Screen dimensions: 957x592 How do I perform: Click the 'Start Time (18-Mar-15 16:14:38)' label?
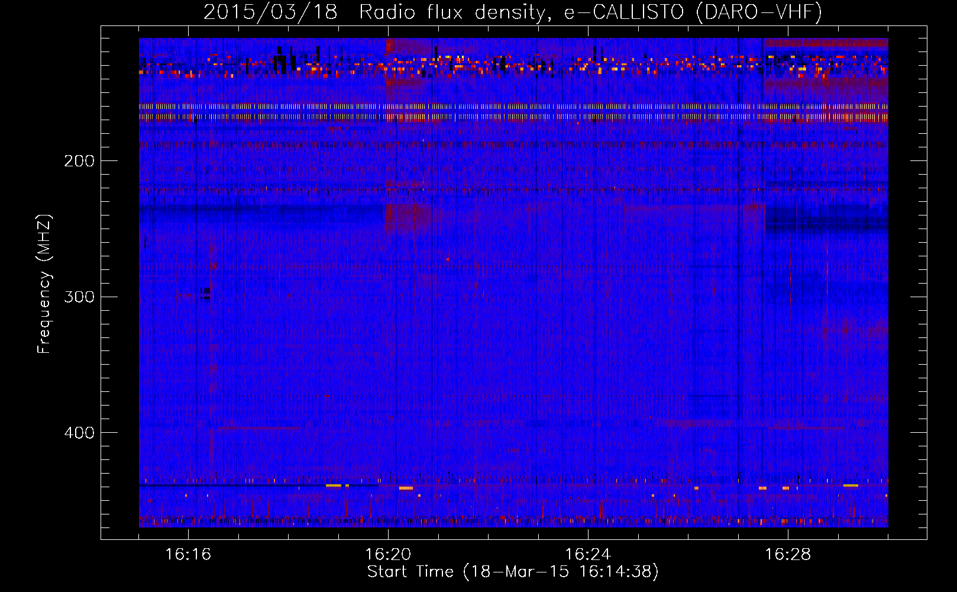513,572
